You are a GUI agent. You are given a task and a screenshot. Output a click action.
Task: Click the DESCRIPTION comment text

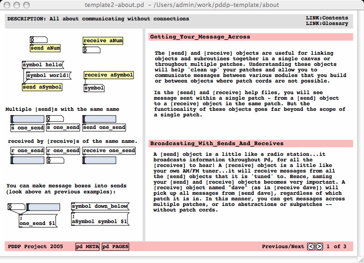[x=98, y=19]
